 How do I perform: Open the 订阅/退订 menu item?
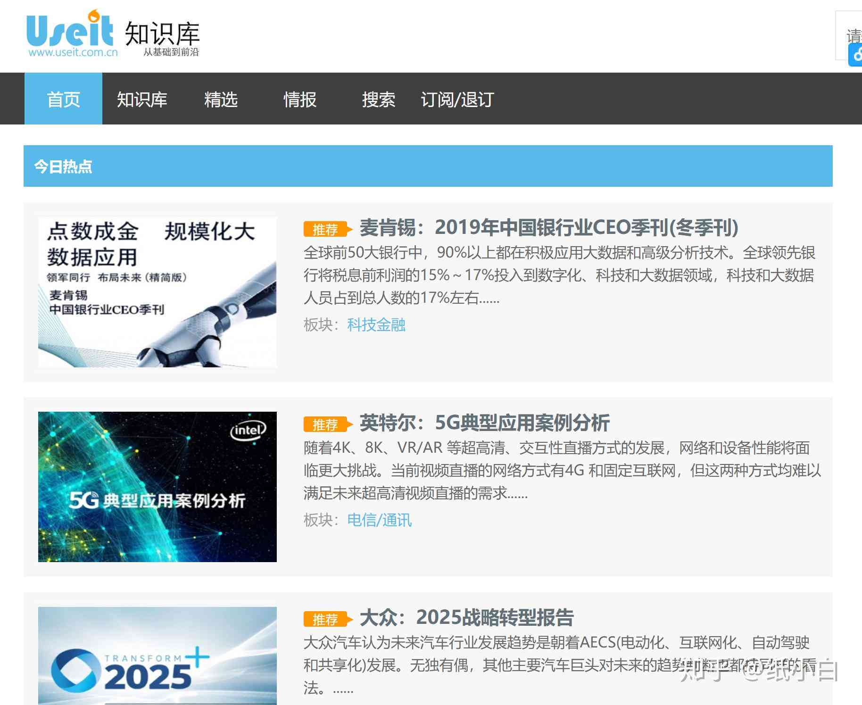(457, 99)
